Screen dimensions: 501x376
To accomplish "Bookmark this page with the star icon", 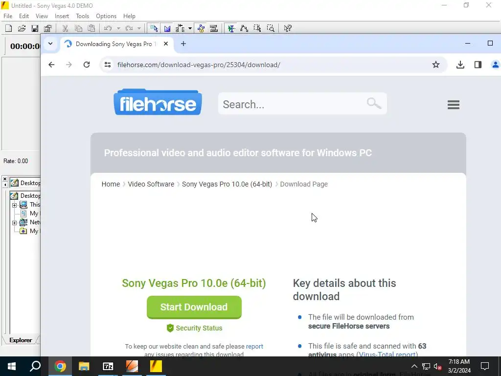I will coord(436,65).
